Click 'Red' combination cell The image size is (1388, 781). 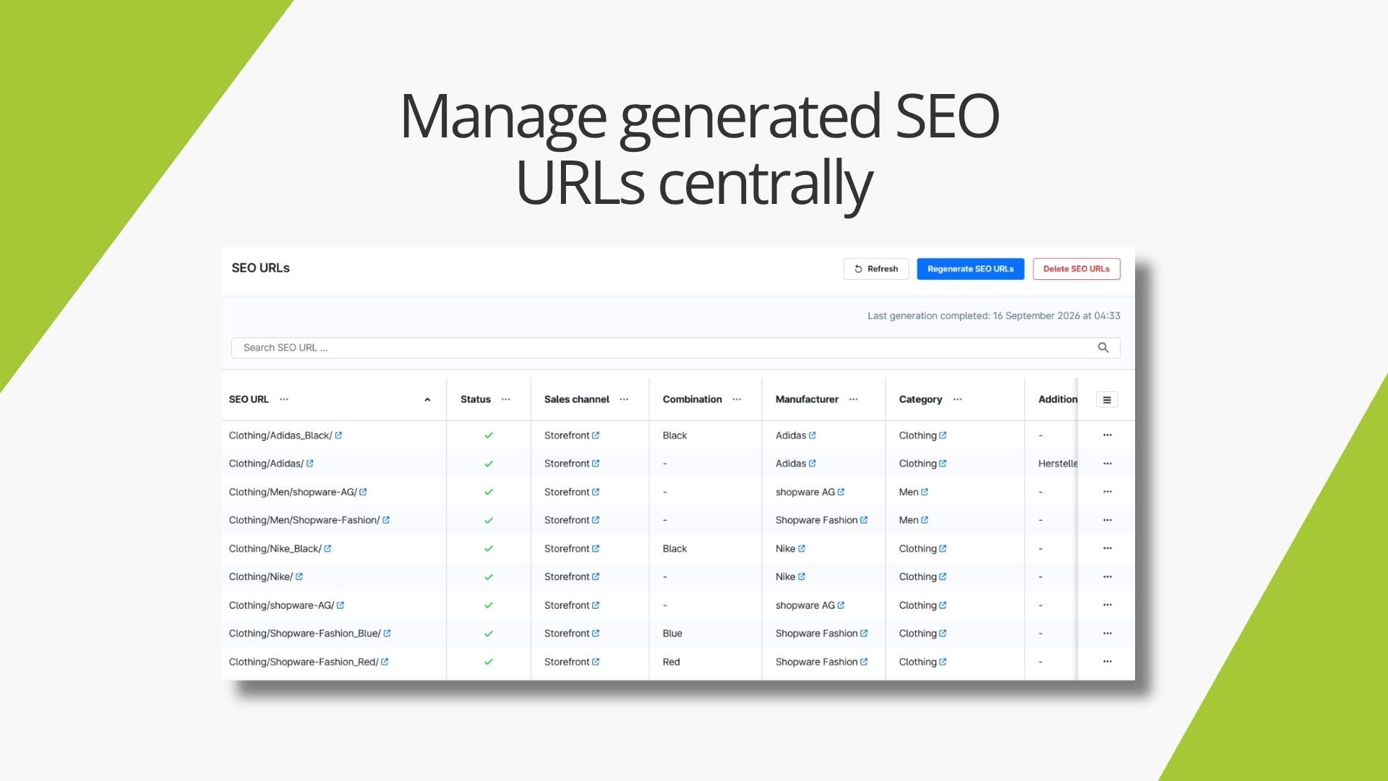coord(671,662)
